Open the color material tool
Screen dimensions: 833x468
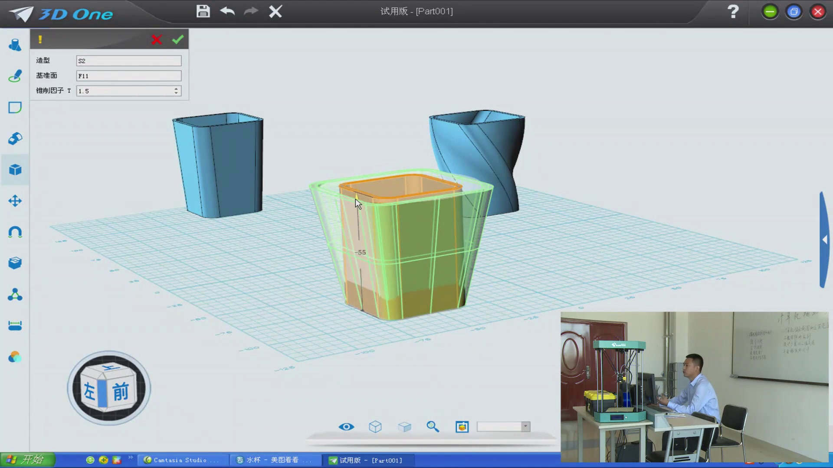[x=15, y=357]
